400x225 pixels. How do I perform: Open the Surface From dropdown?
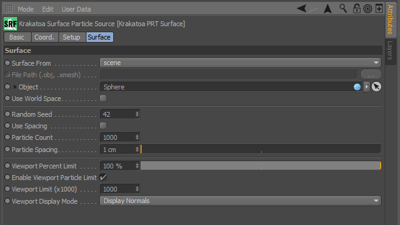tap(240, 63)
